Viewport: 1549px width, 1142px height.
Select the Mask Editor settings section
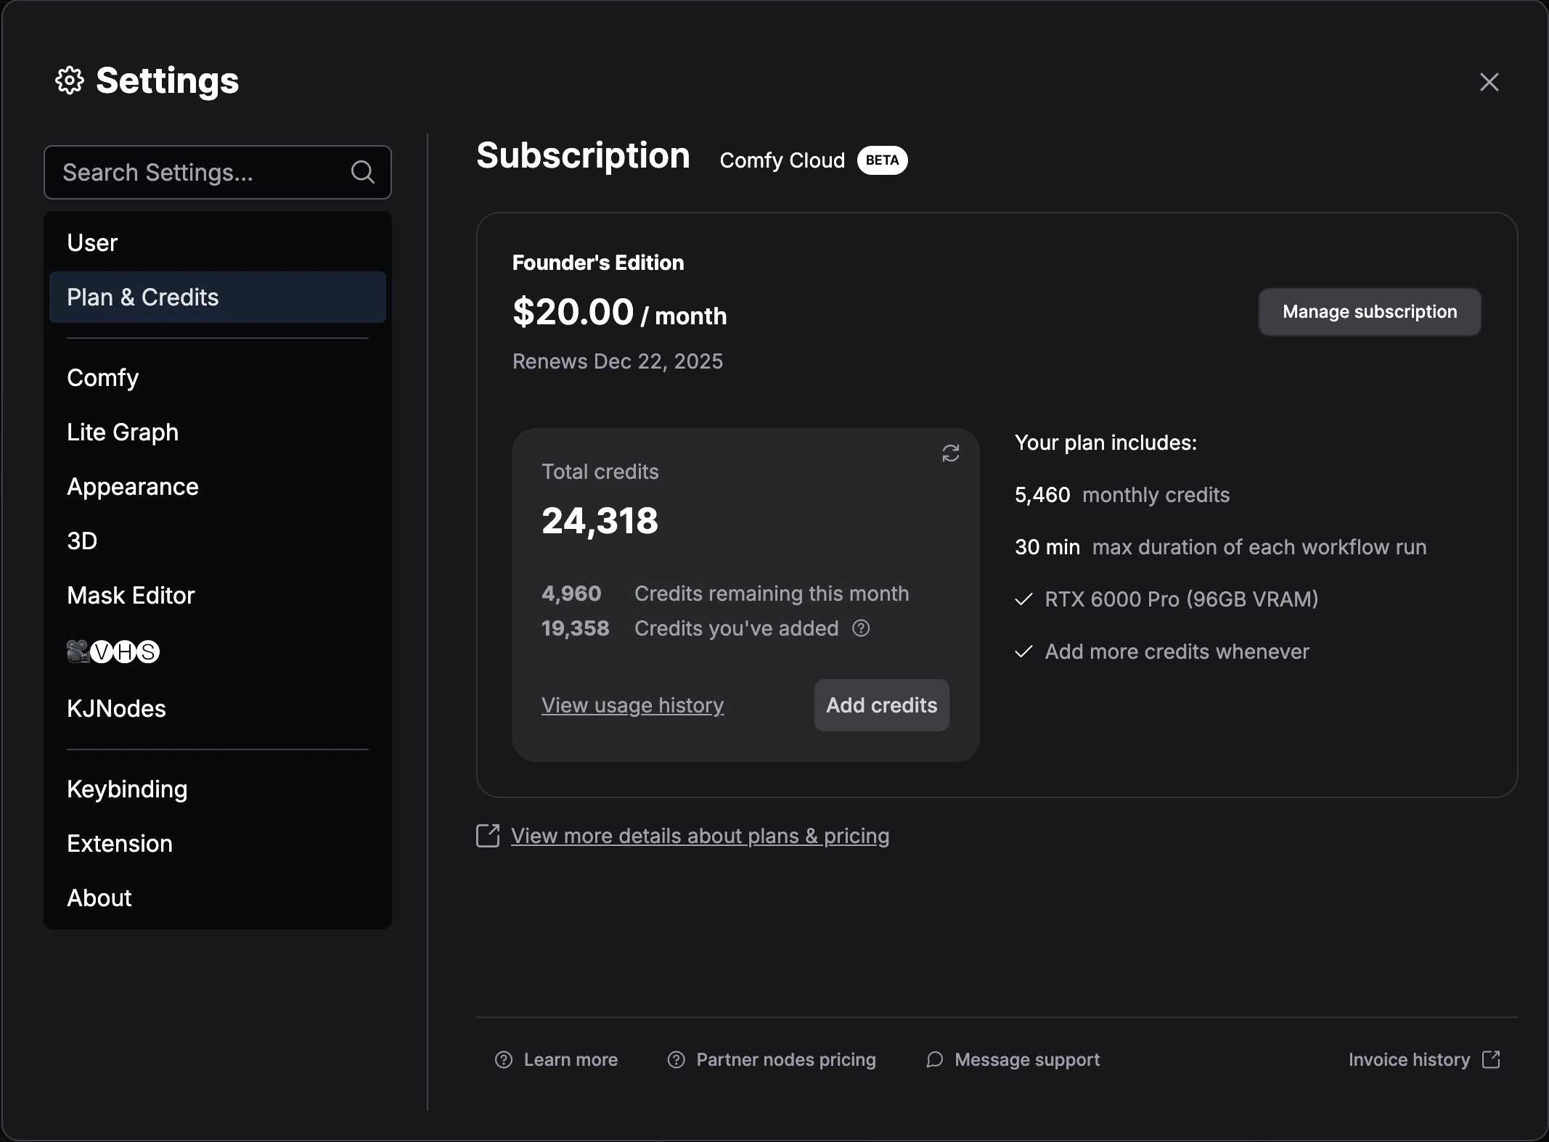click(x=131, y=595)
